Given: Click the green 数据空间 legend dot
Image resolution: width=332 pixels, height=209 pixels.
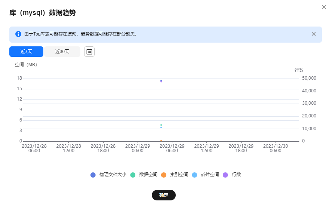Looking at the screenshot, I should 133,175.
